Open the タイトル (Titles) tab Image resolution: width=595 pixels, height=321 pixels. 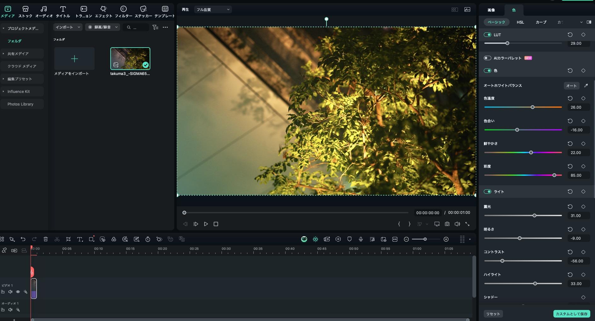63,12
